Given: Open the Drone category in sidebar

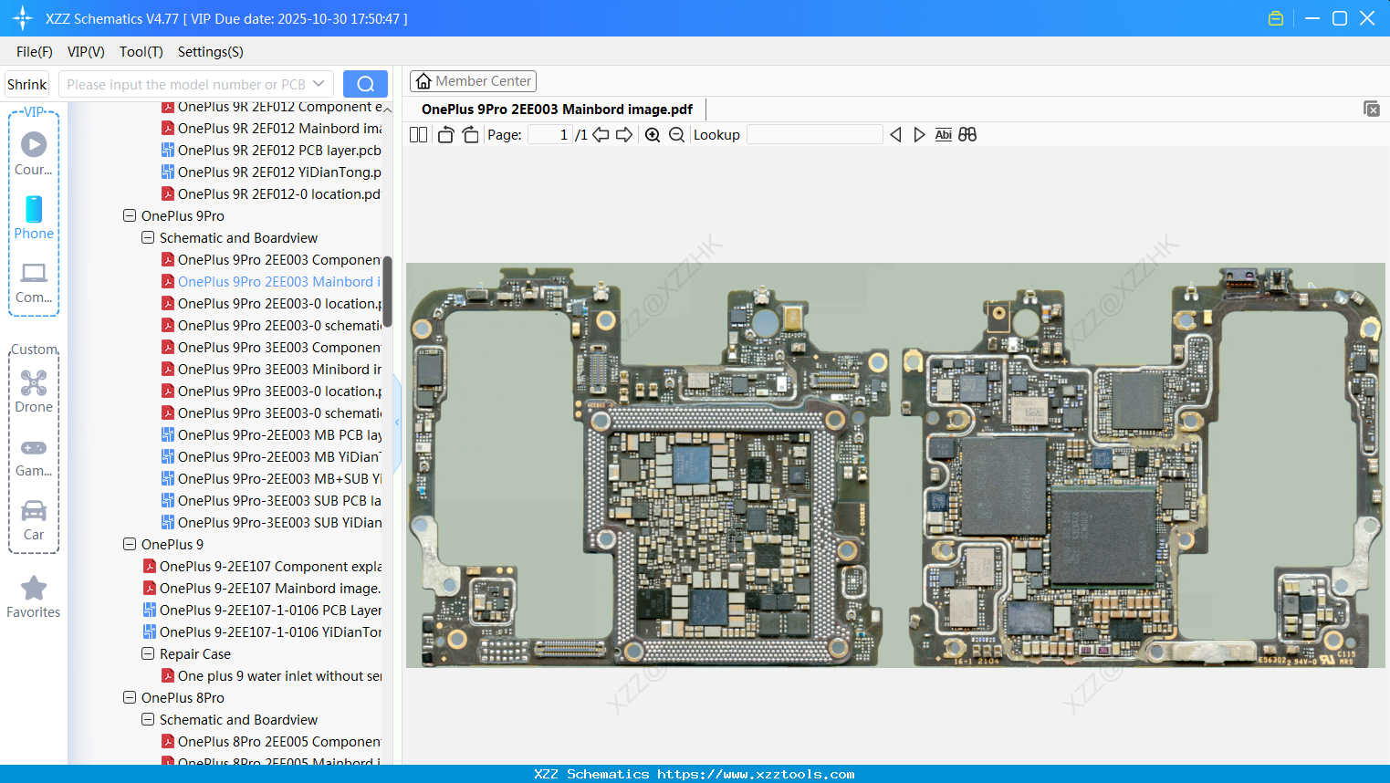Looking at the screenshot, I should click(34, 391).
